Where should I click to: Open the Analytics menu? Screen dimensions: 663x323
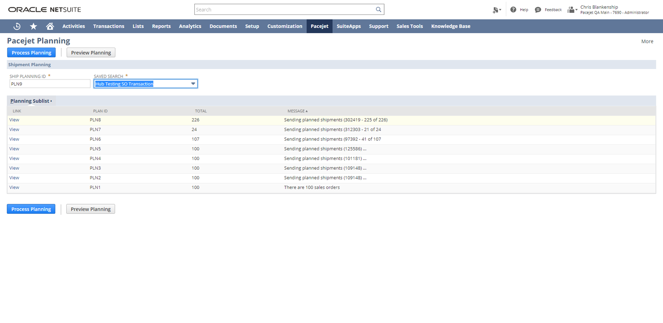point(190,26)
